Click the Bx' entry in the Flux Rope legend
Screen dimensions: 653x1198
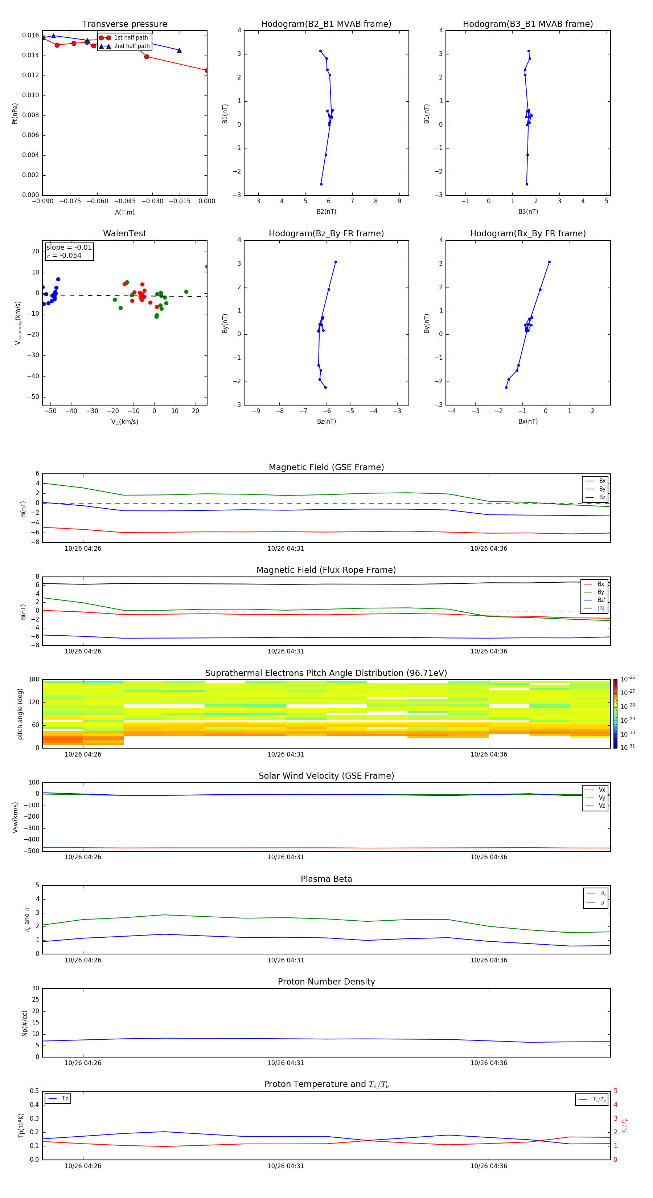tap(595, 584)
